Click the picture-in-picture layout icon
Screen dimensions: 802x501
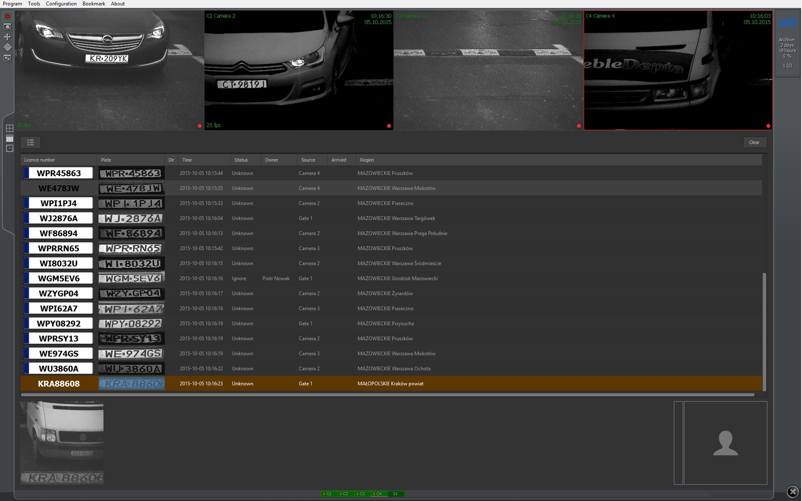click(8, 58)
